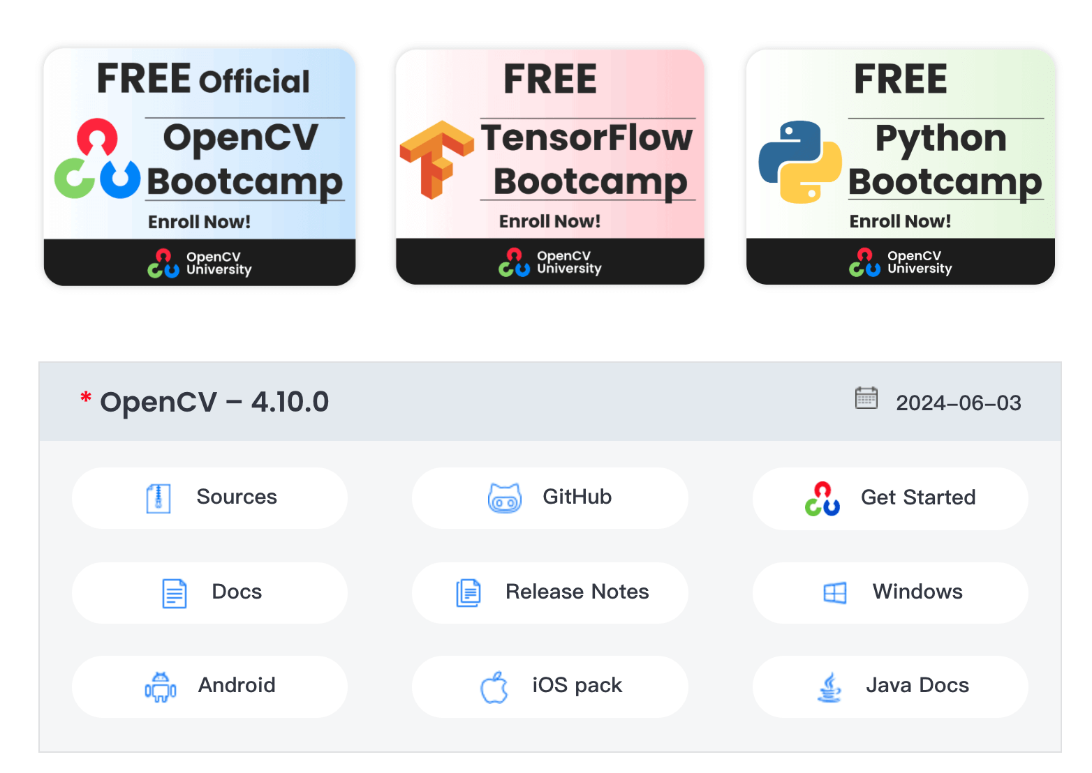
Task: Select the Get Started label
Action: click(917, 497)
